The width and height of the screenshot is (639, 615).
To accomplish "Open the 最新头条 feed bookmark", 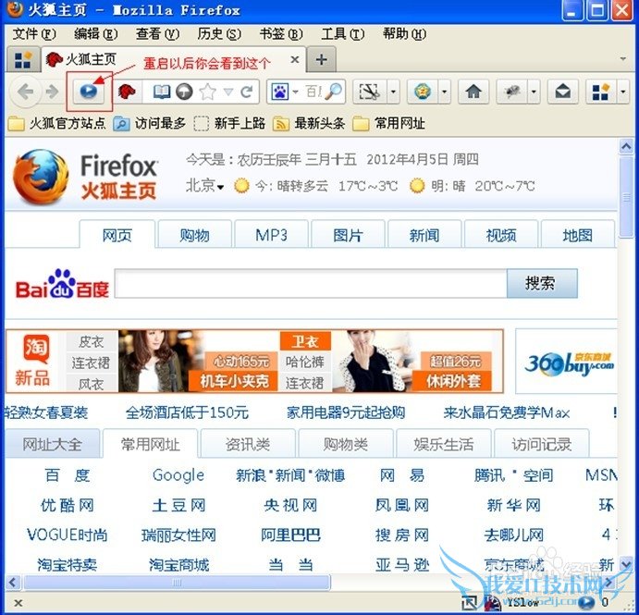I will click(x=309, y=123).
